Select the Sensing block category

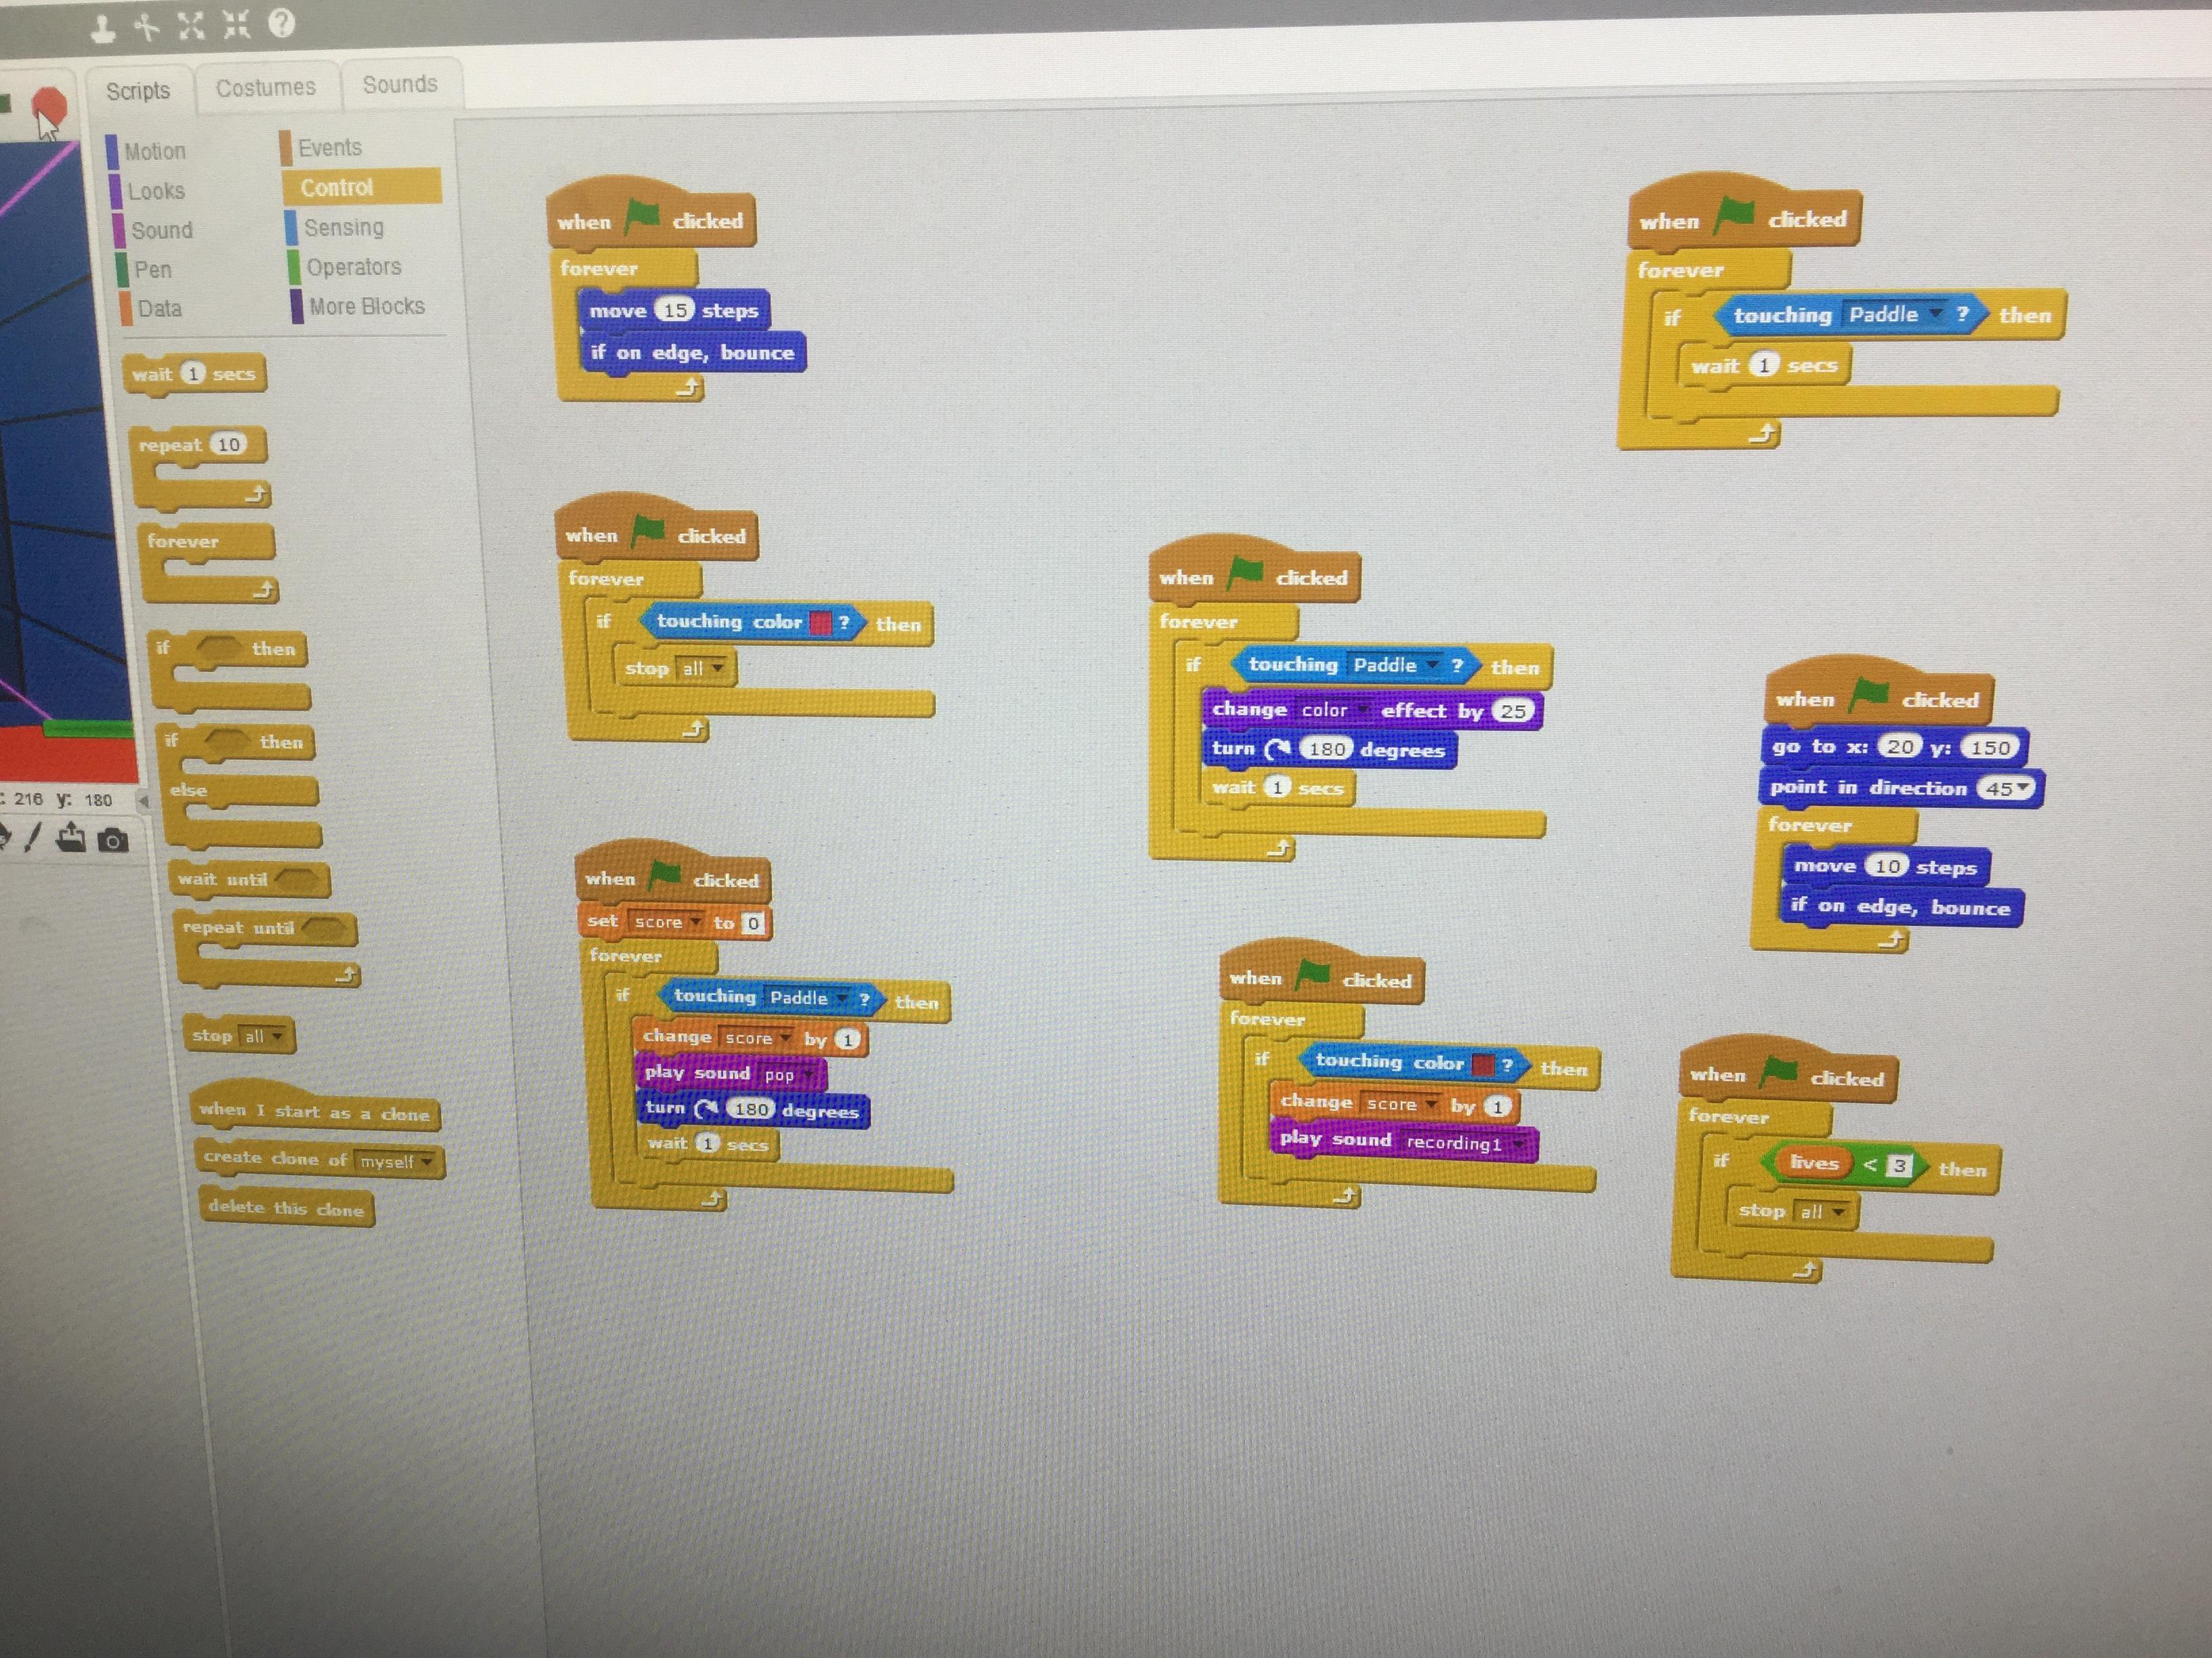[x=343, y=228]
